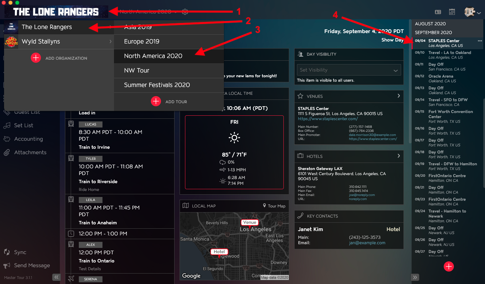Open the calendar icon in top bar

point(452,12)
